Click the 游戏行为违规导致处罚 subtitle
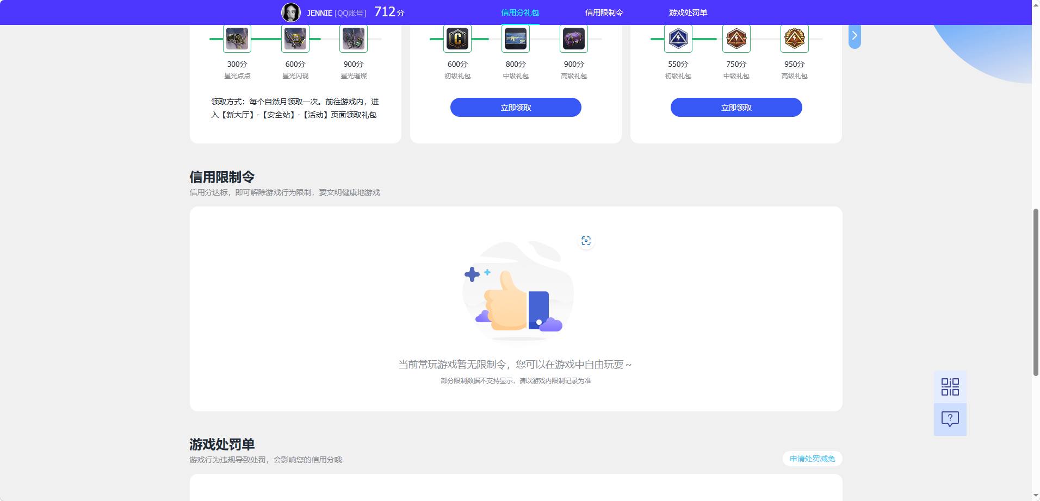This screenshot has width=1040, height=501. 265,460
